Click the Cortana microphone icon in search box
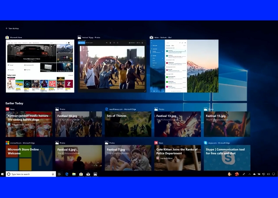278x198 pixels. [x=53, y=174]
